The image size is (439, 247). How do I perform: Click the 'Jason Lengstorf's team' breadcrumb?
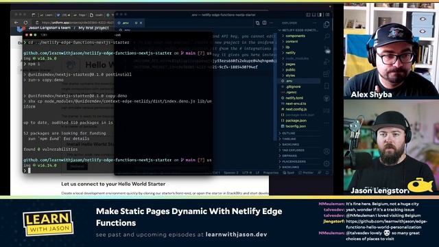click(49, 28)
